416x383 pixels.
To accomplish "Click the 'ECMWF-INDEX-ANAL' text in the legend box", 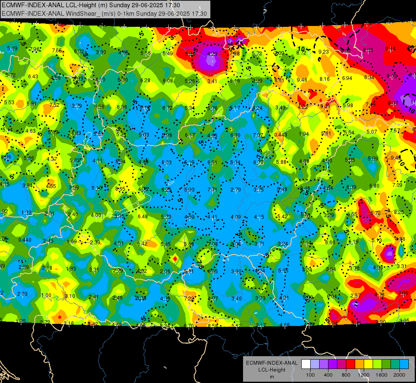I will pos(272,363).
